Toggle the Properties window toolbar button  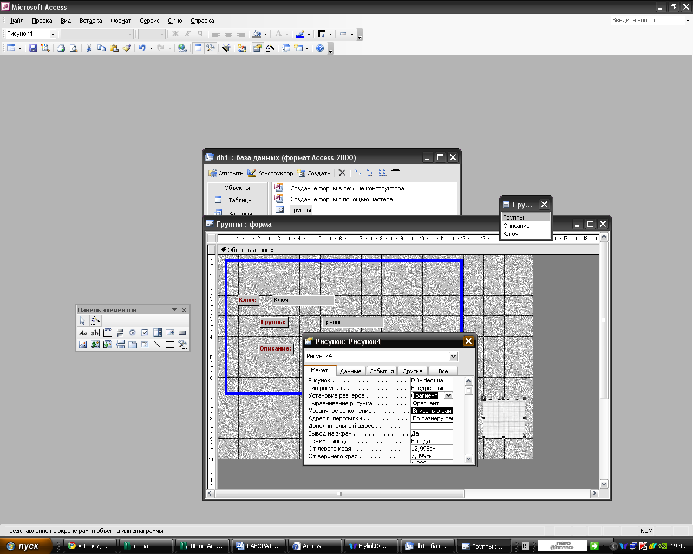coord(258,48)
